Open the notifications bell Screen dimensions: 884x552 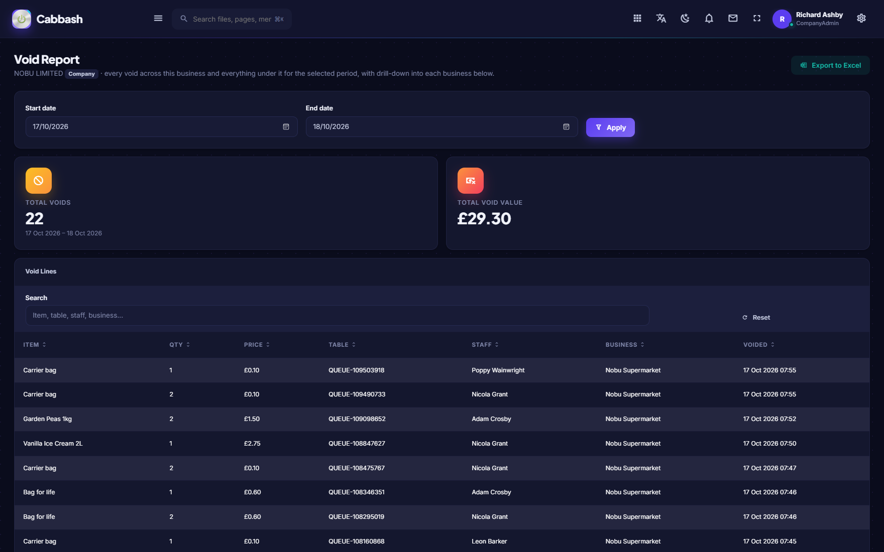709,19
